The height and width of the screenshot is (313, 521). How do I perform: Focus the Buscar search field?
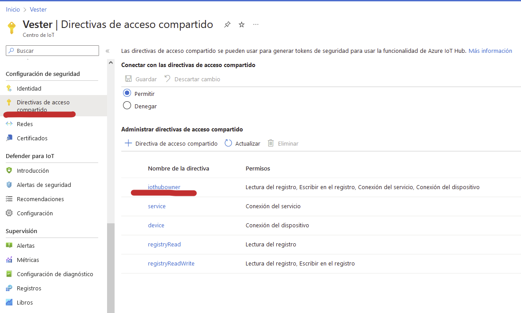pyautogui.click(x=52, y=51)
